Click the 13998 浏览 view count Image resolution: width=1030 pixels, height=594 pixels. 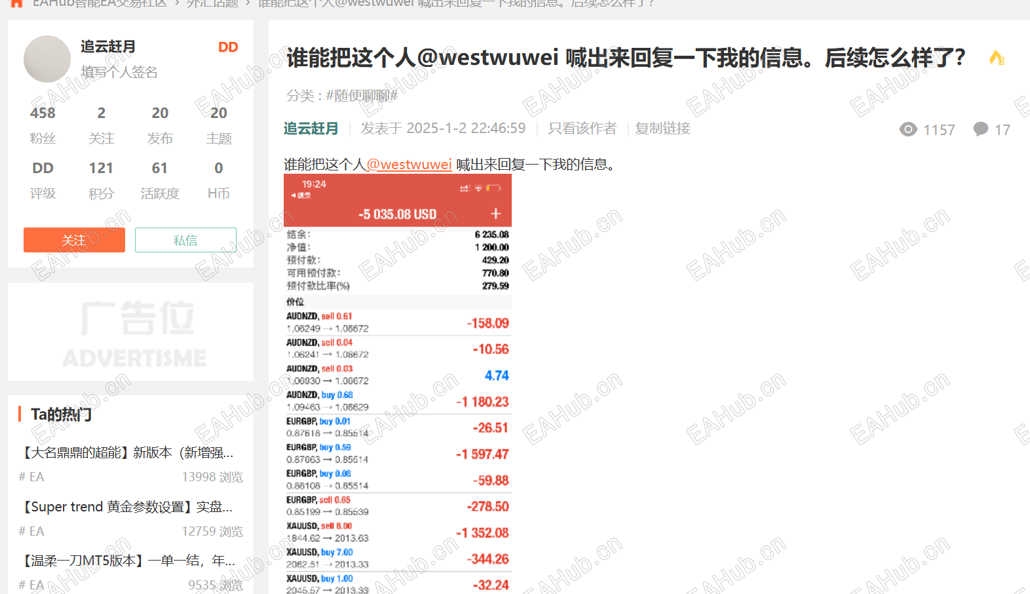[212, 477]
